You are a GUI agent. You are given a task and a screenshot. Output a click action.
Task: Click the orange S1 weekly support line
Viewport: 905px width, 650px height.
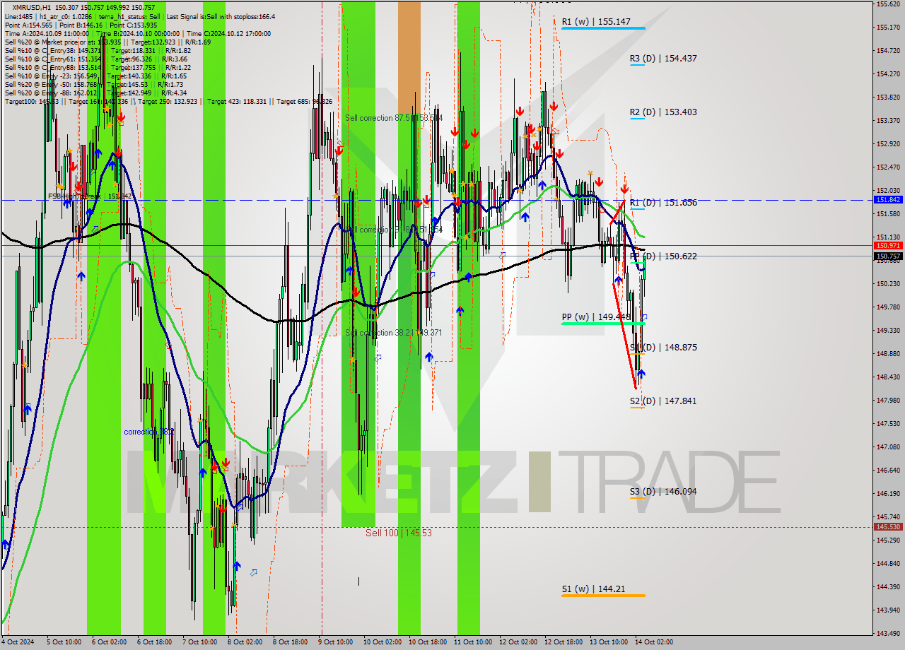pyautogui.click(x=603, y=596)
